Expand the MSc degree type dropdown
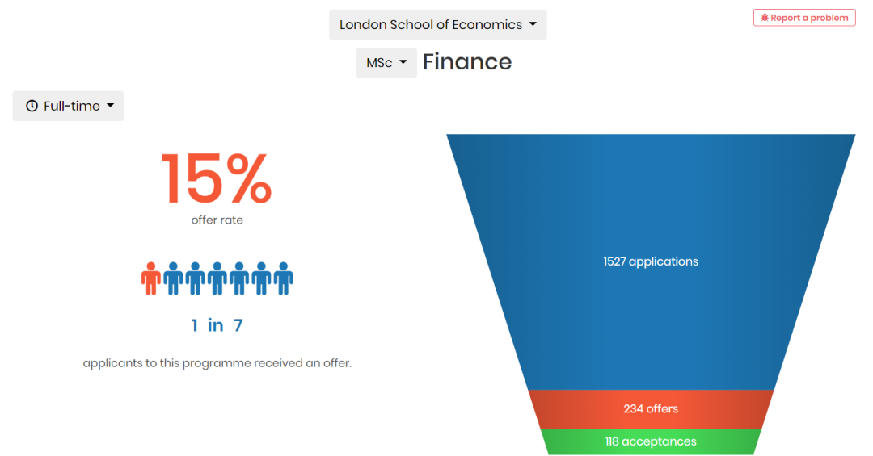The width and height of the screenshot is (873, 456). [x=386, y=63]
